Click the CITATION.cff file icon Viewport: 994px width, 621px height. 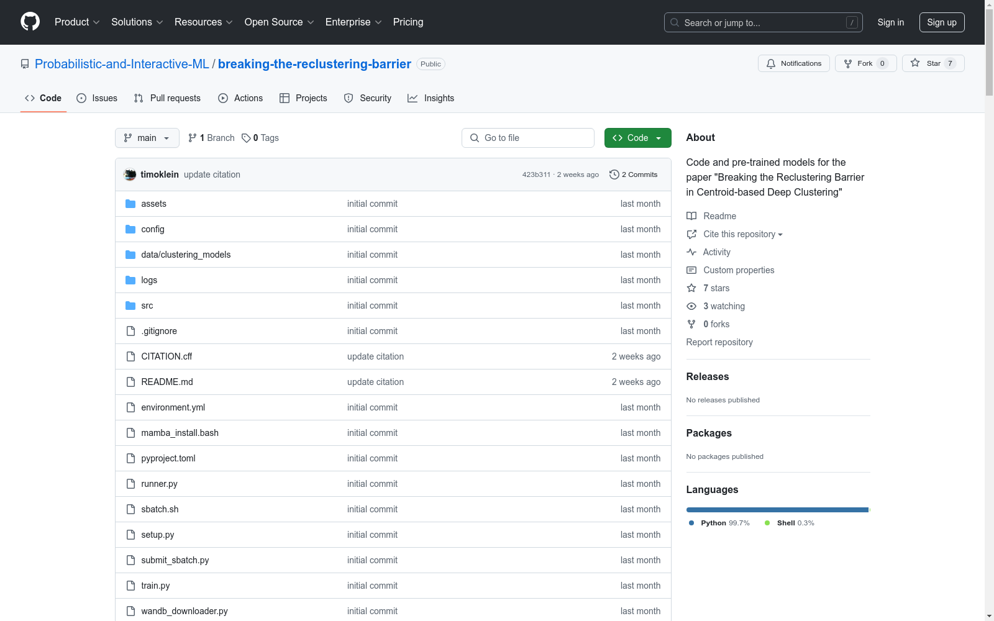click(x=130, y=356)
